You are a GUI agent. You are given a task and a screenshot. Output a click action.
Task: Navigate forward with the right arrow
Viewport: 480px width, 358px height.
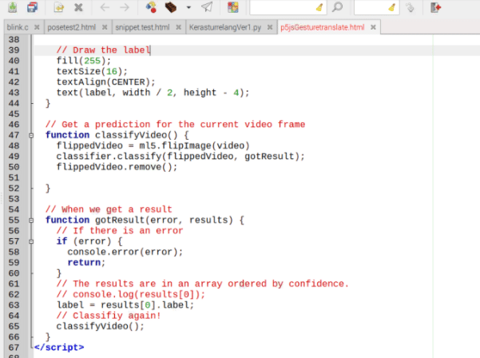(x=125, y=8)
